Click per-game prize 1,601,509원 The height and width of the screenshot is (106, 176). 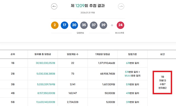click(109, 84)
